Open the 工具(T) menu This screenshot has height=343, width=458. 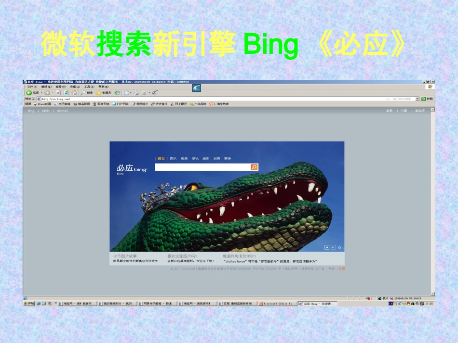point(89,87)
